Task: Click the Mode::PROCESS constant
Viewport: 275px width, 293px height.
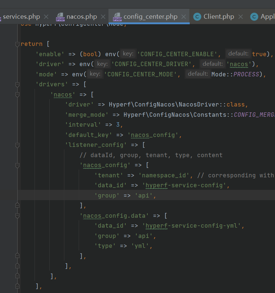Action: pyautogui.click(x=235, y=75)
